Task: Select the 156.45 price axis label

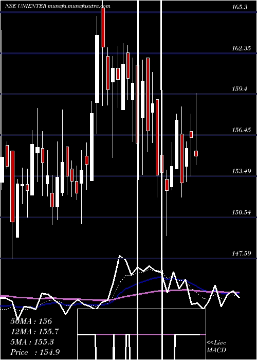Action: click(241, 130)
